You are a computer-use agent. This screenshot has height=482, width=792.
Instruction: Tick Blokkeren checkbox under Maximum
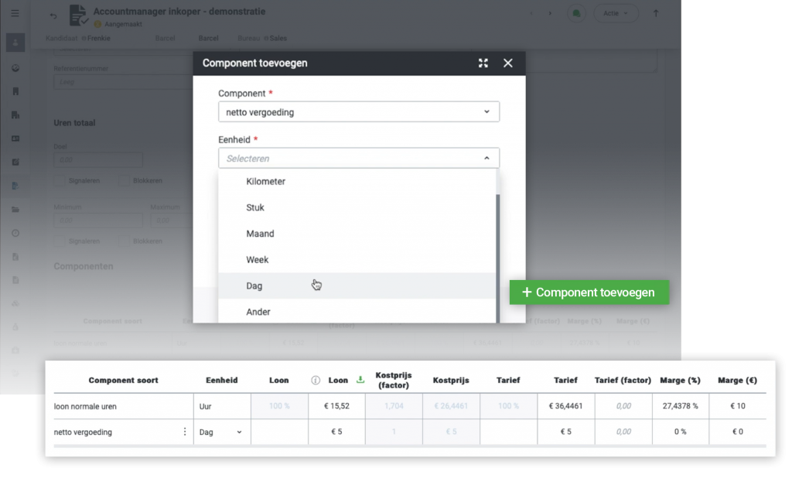(124, 241)
